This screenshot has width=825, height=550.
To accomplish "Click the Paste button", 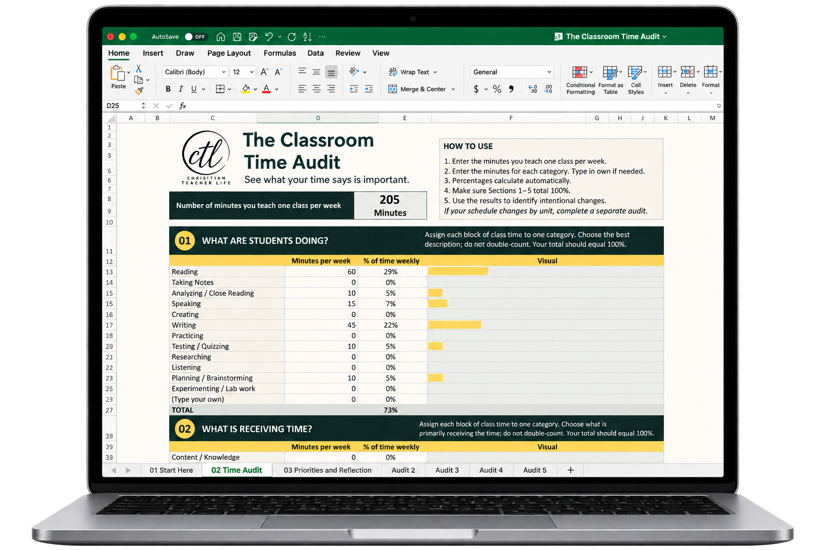I will coord(118,77).
